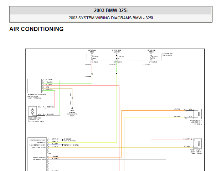Click 'YEL/BRN' label at water valves pin 1
The height and width of the screenshot is (171, 216).
[x=187, y=146]
